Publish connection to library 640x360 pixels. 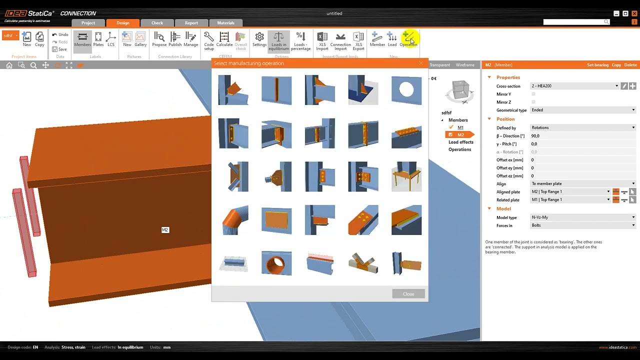175,39
